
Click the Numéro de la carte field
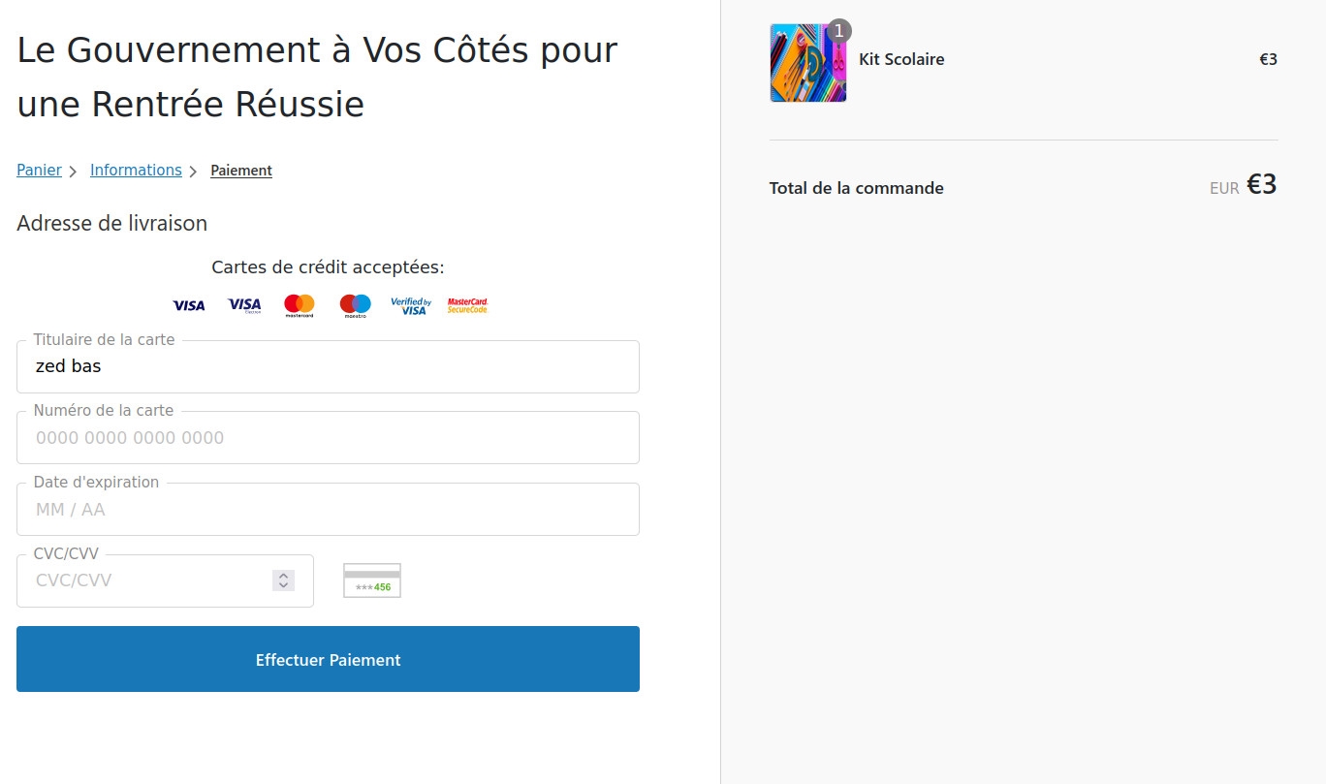click(328, 437)
